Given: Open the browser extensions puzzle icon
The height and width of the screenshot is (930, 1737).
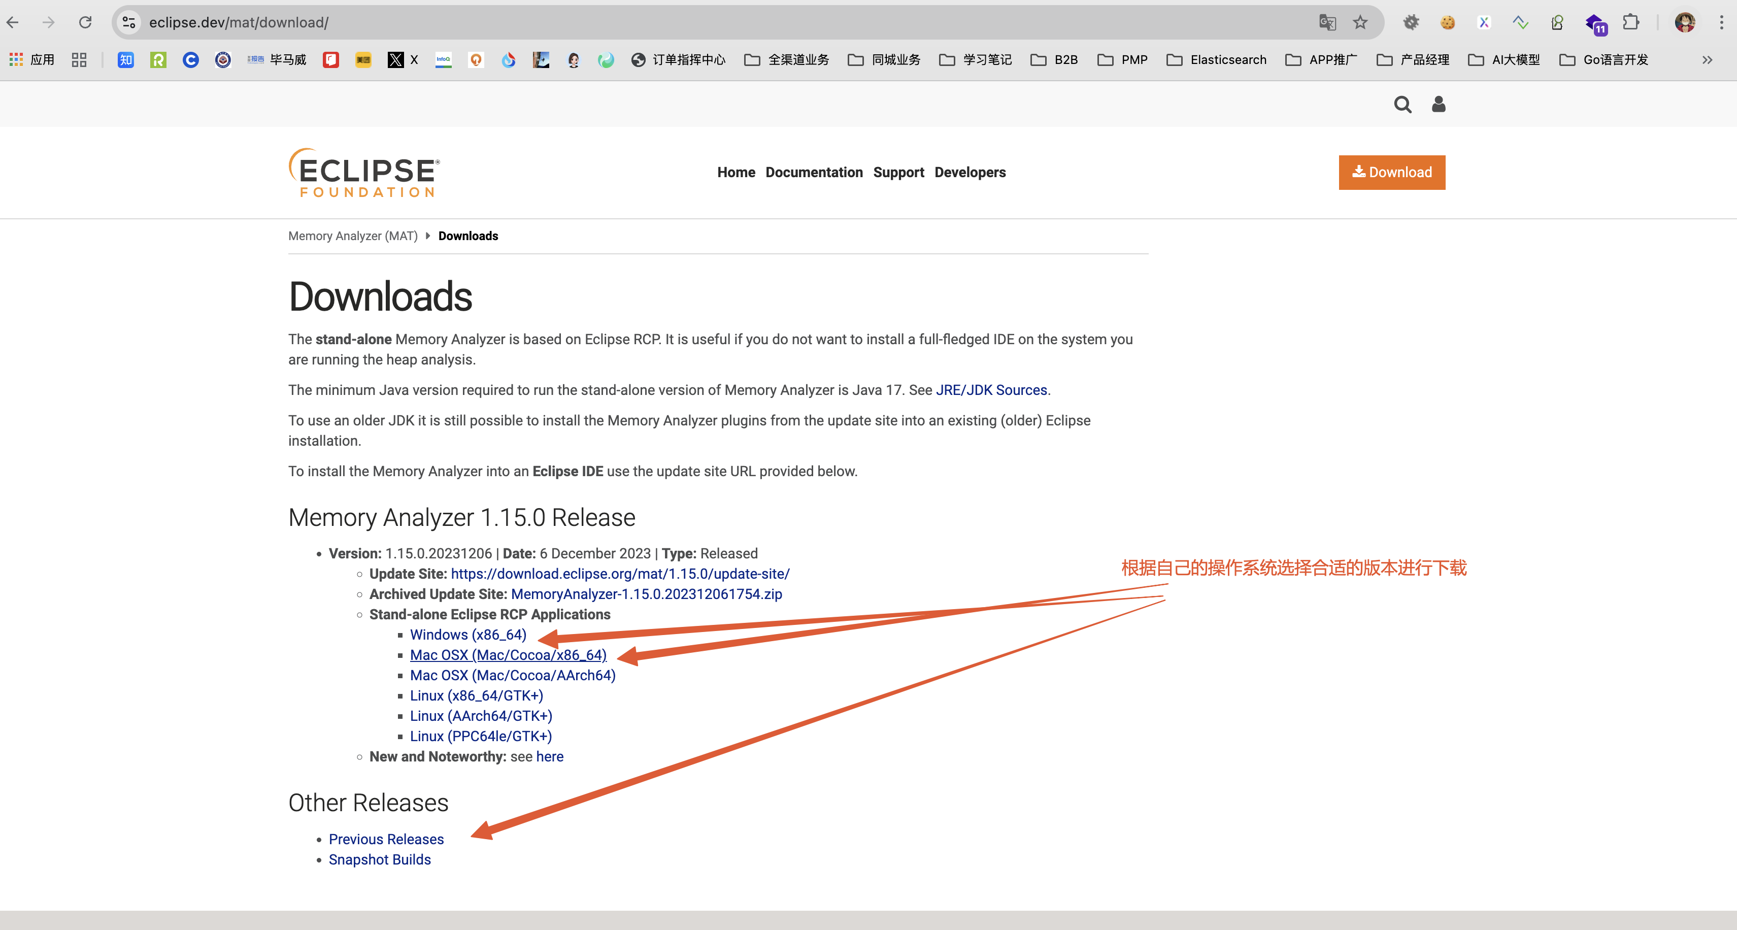Looking at the screenshot, I should pyautogui.click(x=1630, y=22).
